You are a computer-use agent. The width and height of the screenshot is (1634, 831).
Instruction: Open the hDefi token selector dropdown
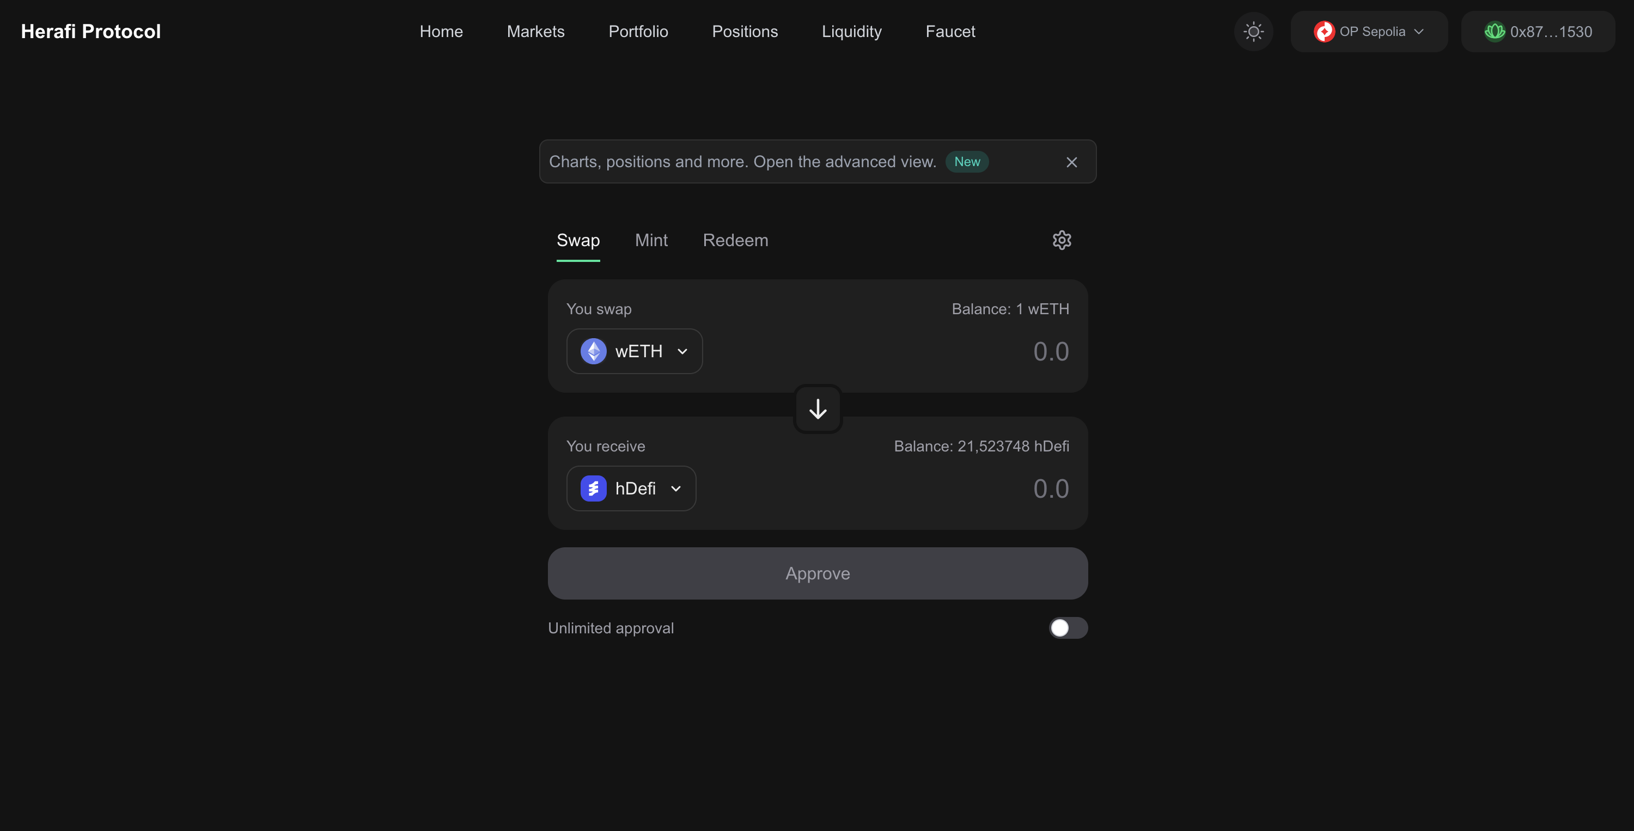[x=631, y=488]
